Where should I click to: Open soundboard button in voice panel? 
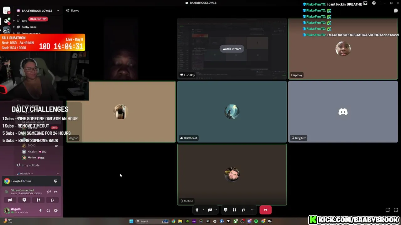[x=52, y=200]
